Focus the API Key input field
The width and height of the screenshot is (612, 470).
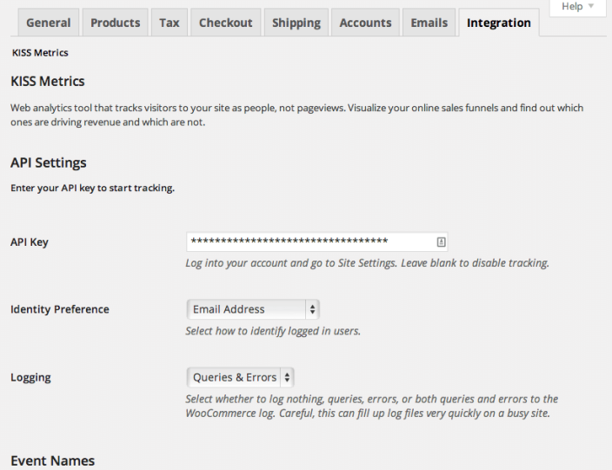point(309,242)
